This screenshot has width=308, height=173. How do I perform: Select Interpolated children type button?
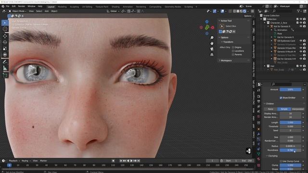pyautogui.click(x=297, y=109)
